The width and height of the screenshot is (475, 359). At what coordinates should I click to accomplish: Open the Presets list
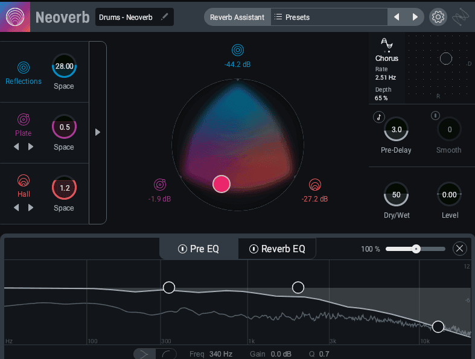(329, 17)
